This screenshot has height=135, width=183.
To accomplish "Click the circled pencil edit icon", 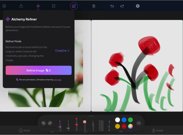I will click(x=74, y=6).
